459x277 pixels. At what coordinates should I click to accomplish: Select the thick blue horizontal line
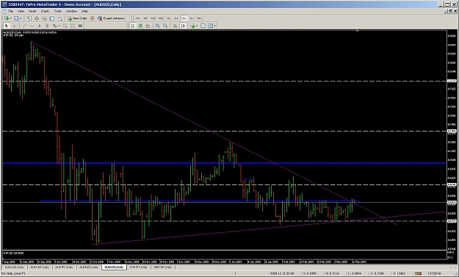pyautogui.click(x=225, y=163)
